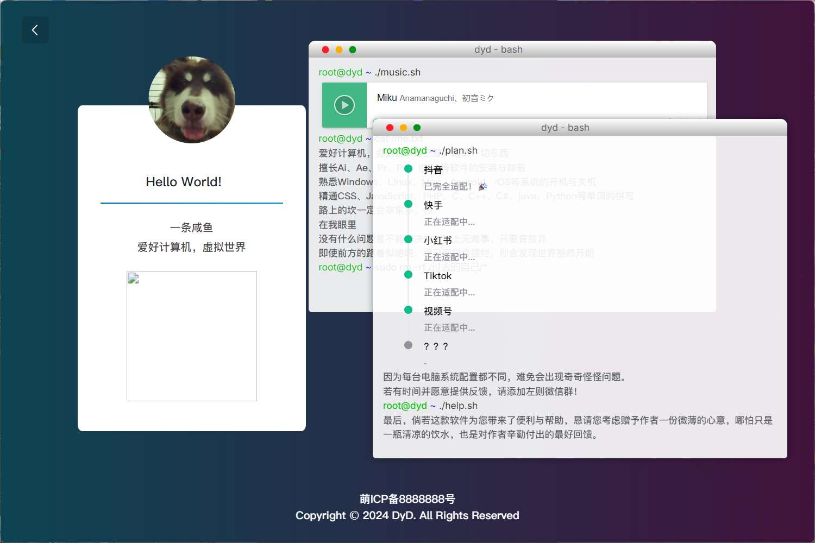
Task: Click the yellow minimize dot on the plan.sh window
Action: [x=403, y=127]
